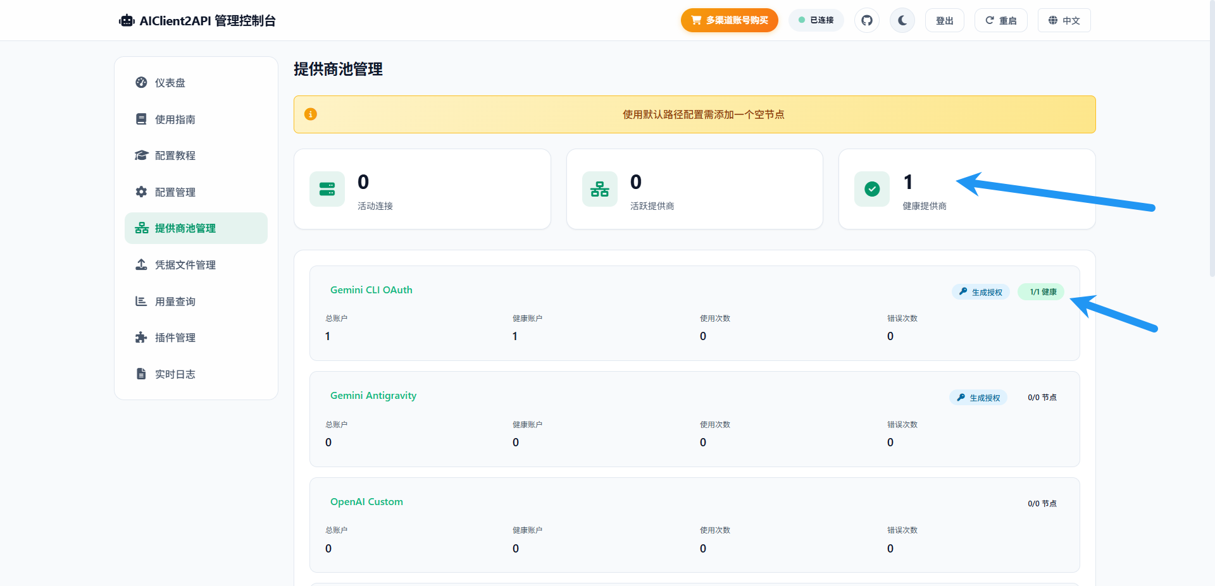Open 仪表盘 dashboard in sidebar
The image size is (1215, 586).
point(170,83)
